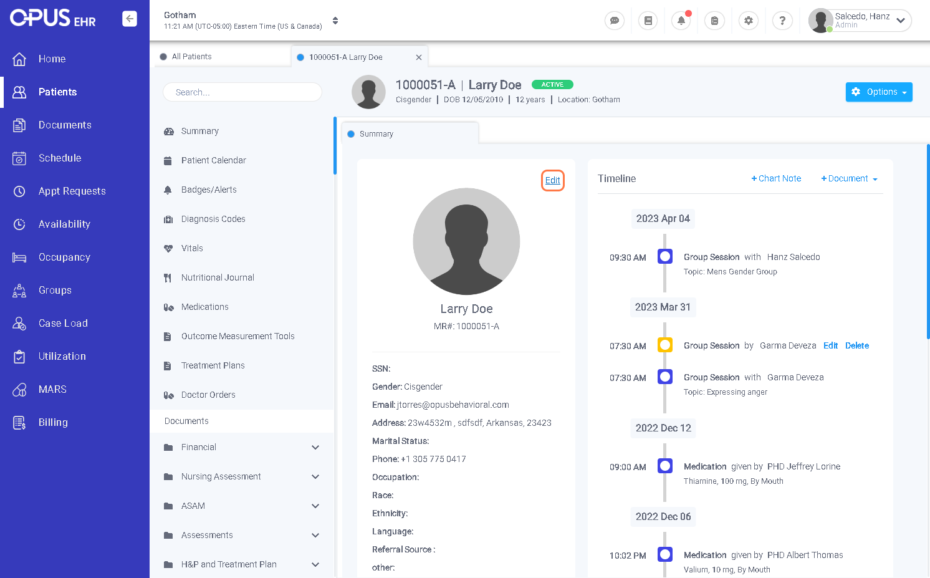
Task: Click the patient email jtorres@opusbehavioral.com
Action: [453, 405]
